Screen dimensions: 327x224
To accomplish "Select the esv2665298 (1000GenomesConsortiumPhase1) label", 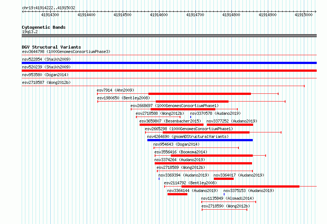I will click(x=189, y=129).
